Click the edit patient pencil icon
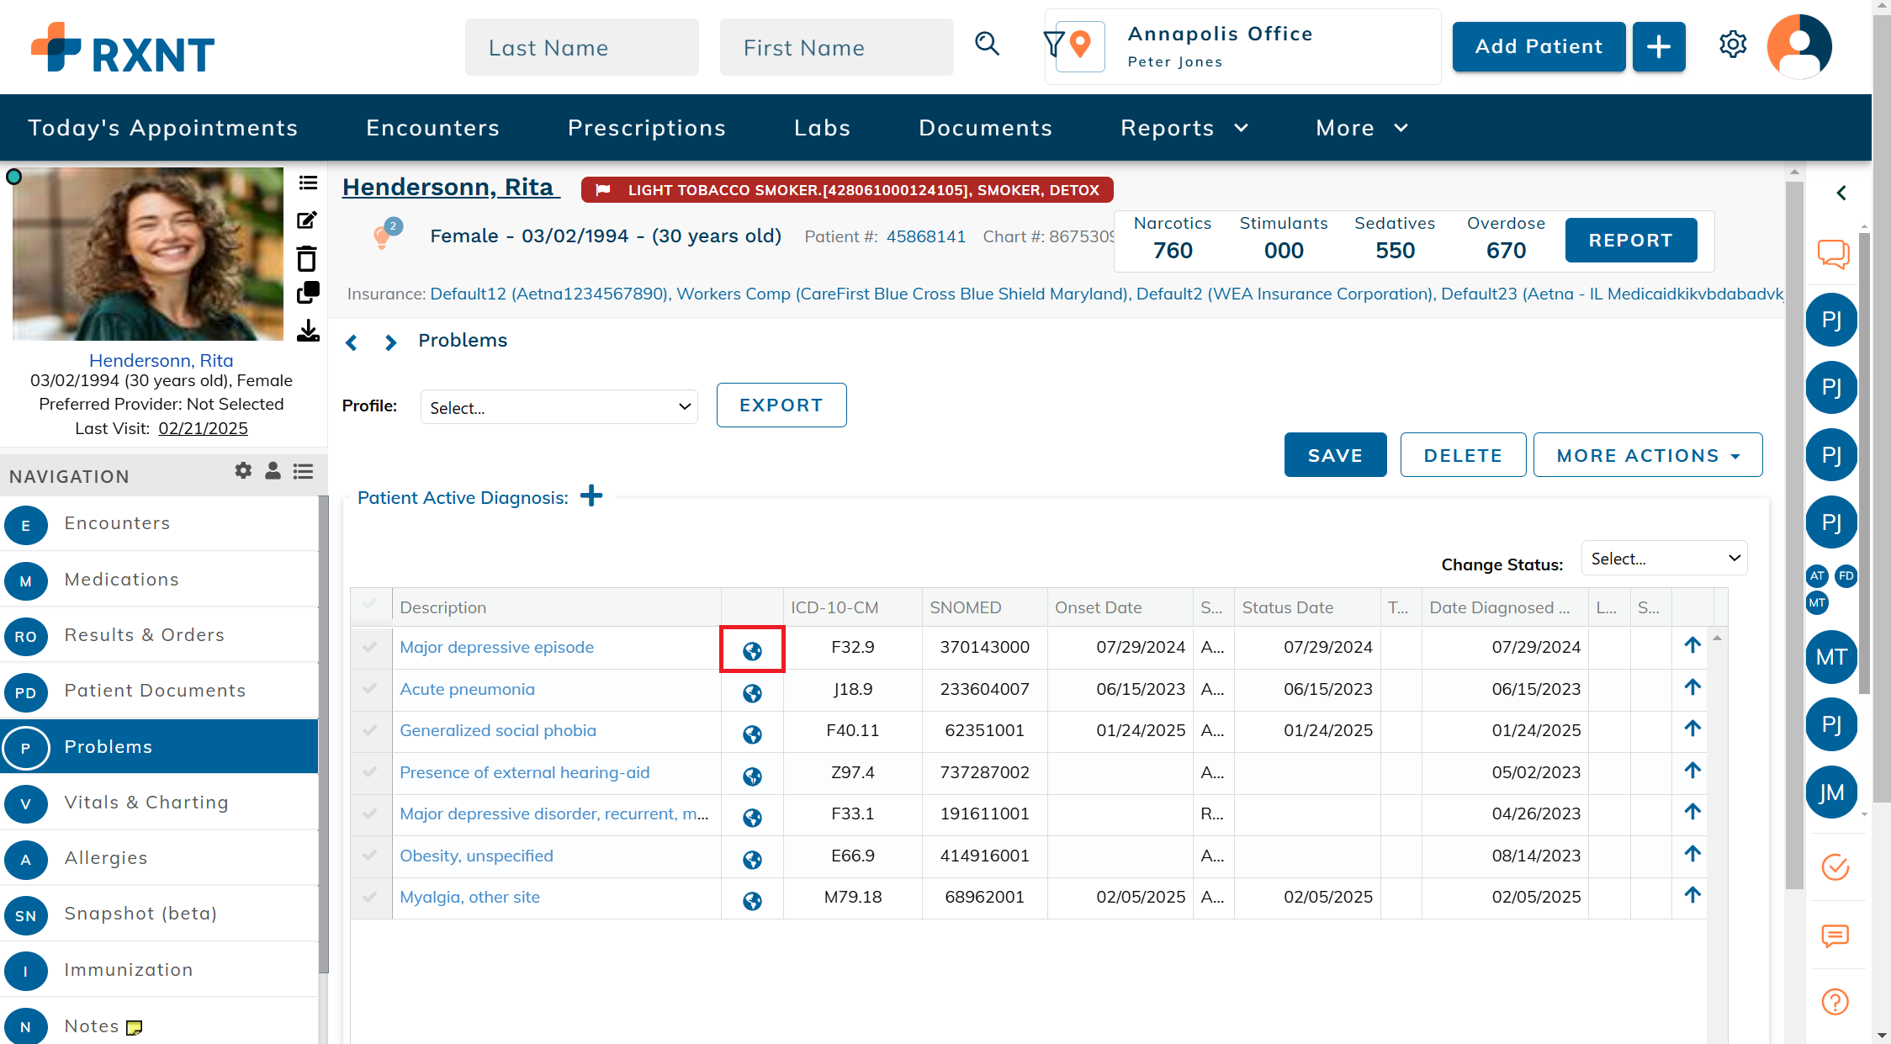The image size is (1891, 1044). [307, 220]
